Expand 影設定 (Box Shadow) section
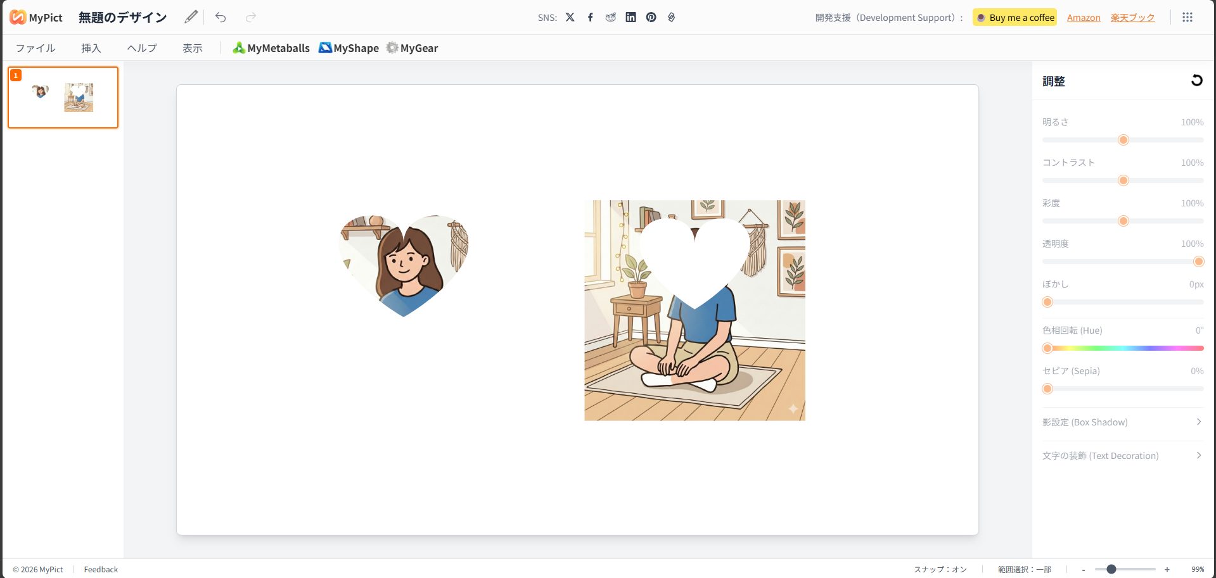1216x578 pixels. (x=1122, y=422)
